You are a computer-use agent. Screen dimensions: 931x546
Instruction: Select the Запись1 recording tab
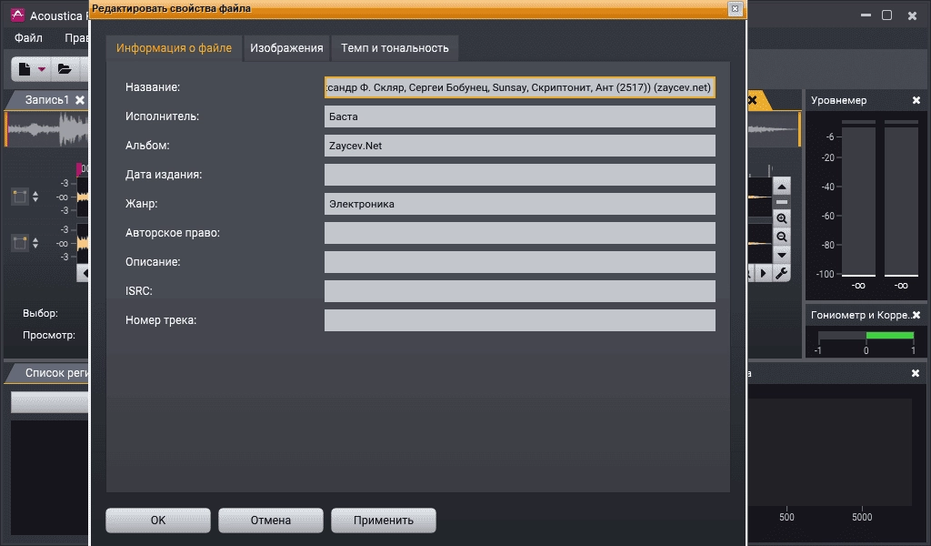(x=47, y=100)
